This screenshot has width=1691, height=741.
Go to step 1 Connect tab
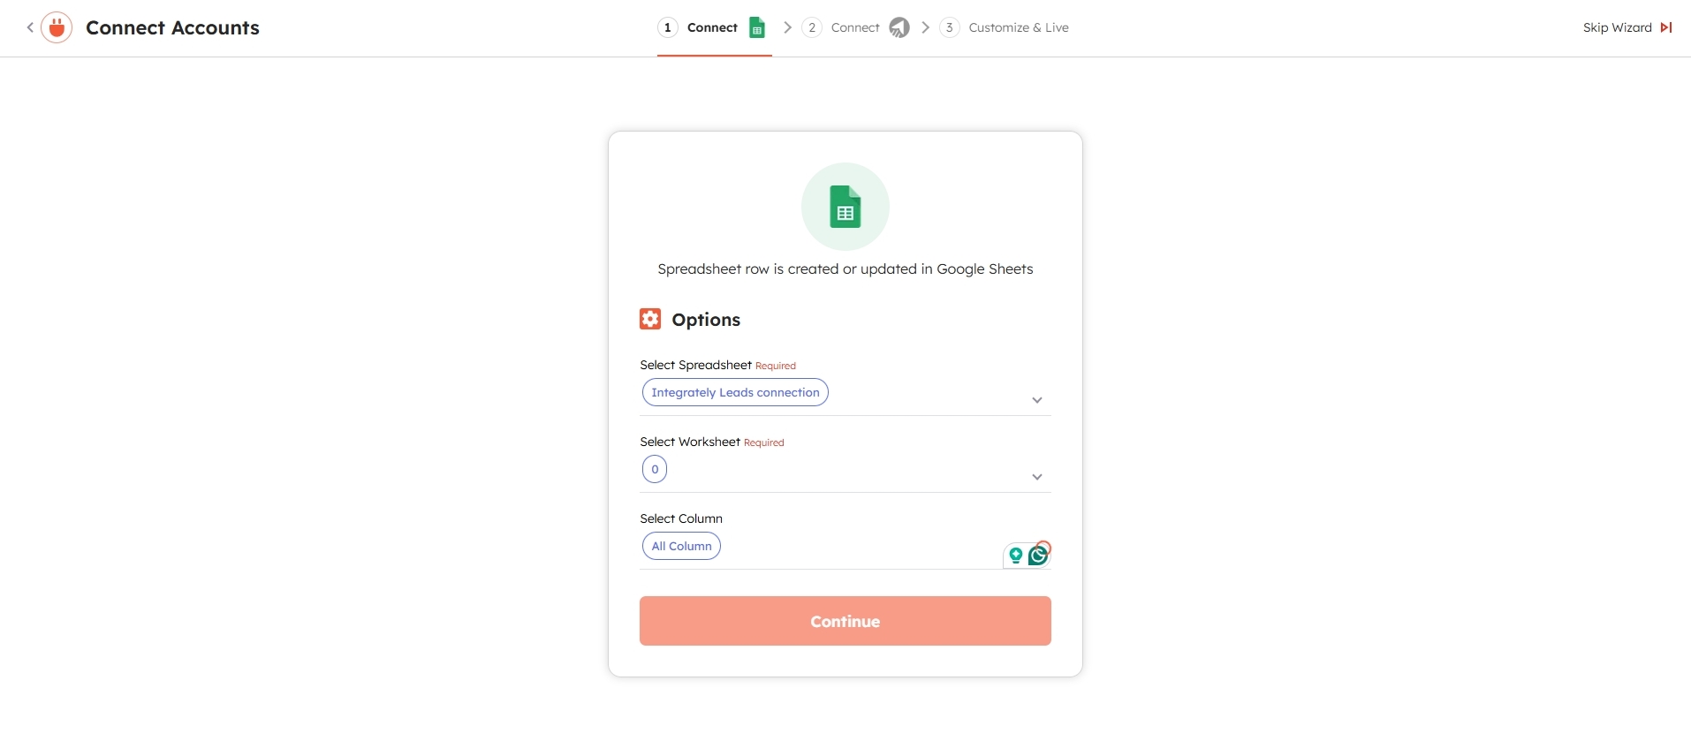point(712,27)
